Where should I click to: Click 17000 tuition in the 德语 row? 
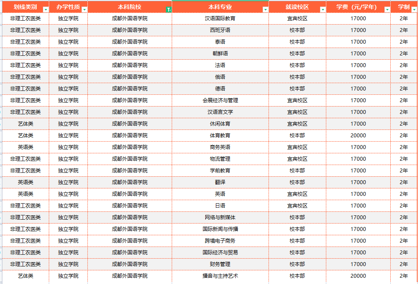point(358,89)
